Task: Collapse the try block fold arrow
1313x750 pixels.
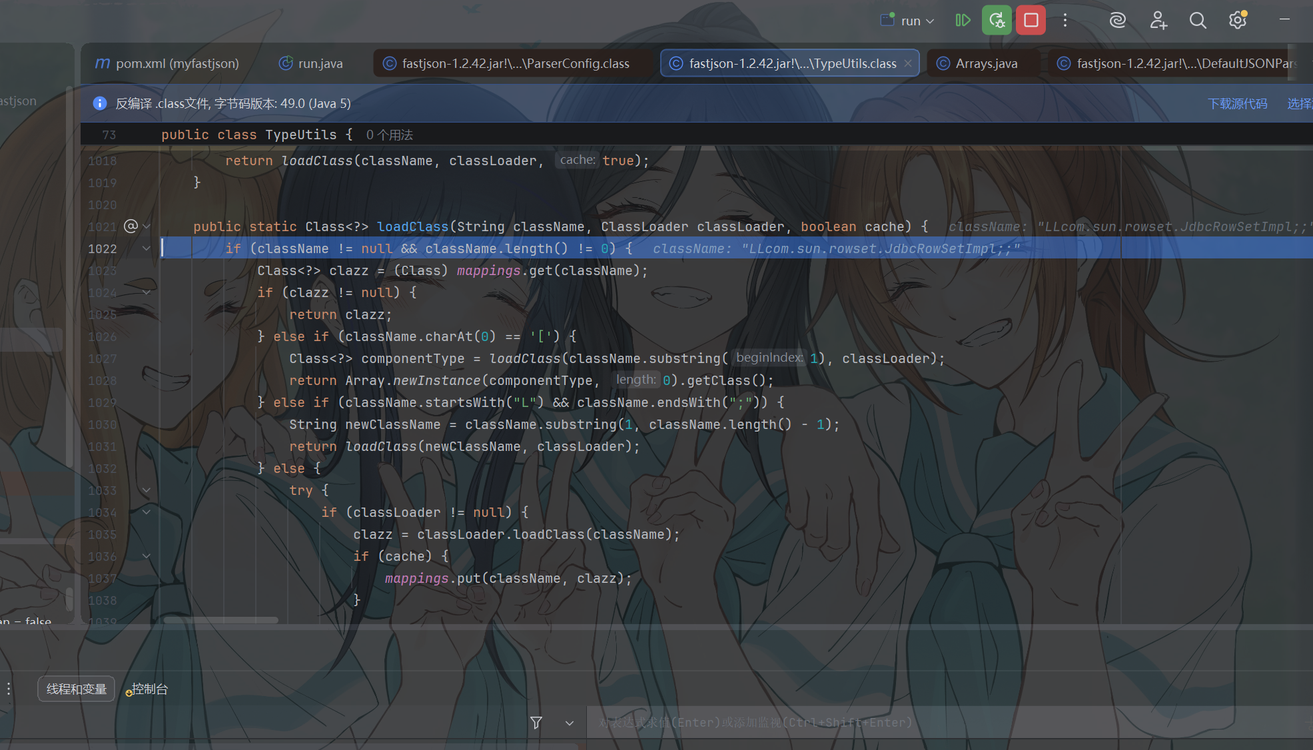Action: tap(147, 490)
